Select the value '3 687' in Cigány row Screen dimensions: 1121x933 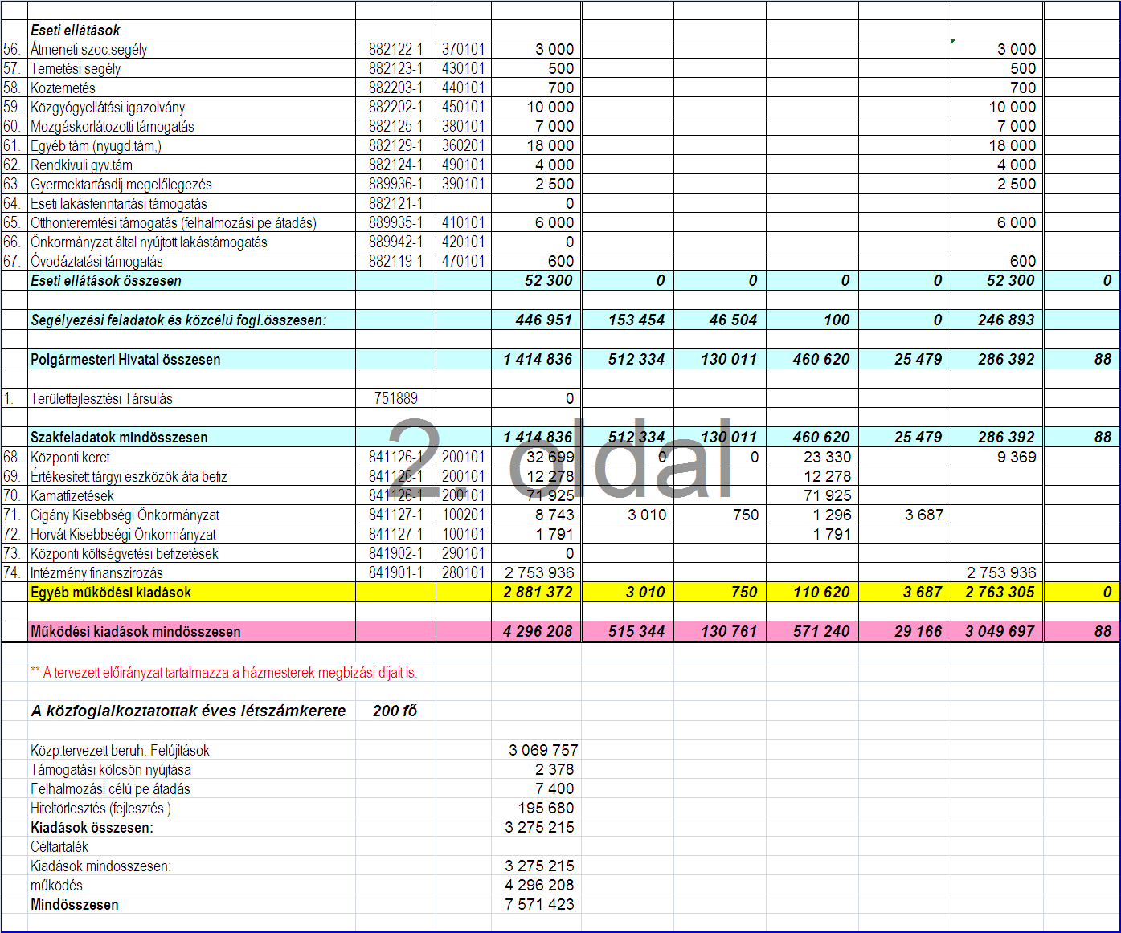[x=924, y=515]
